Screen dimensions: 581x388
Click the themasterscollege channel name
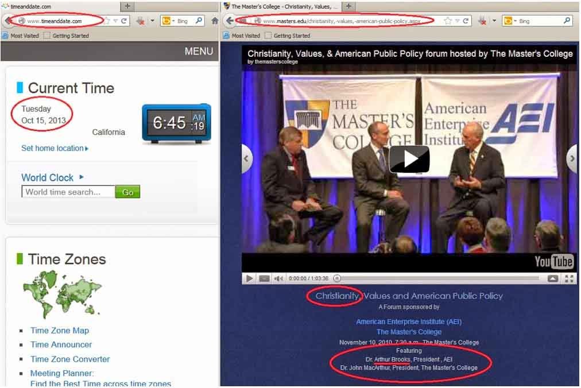pyautogui.click(x=276, y=62)
